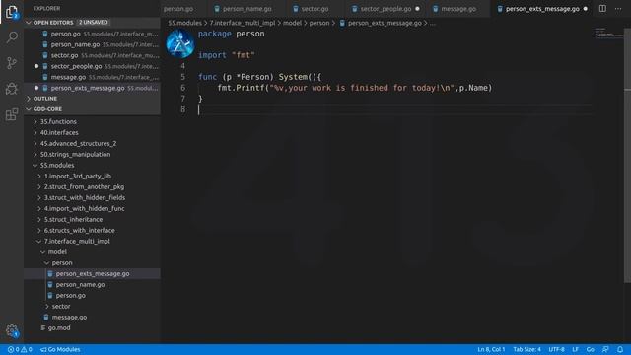
Task: Click the feedback icon in status bar
Action: point(605,349)
